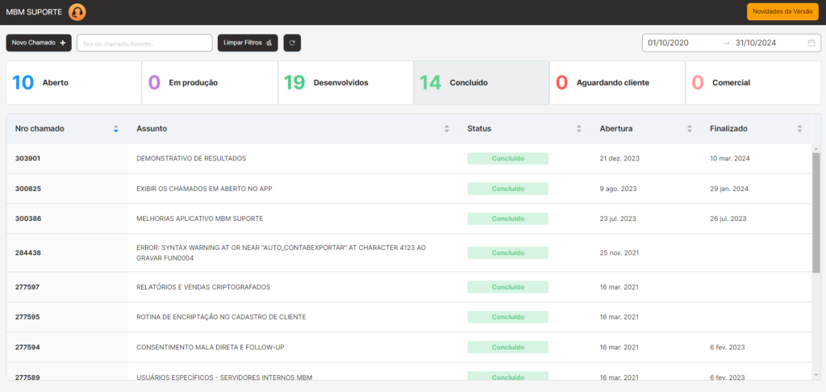This screenshot has width=826, height=392.
Task: Sort by Assunto column arrows
Action: (x=447, y=128)
